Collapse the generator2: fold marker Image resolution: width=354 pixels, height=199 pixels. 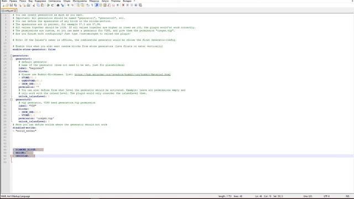(11, 99)
